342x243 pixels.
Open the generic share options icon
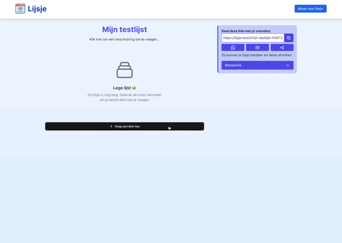tap(282, 48)
